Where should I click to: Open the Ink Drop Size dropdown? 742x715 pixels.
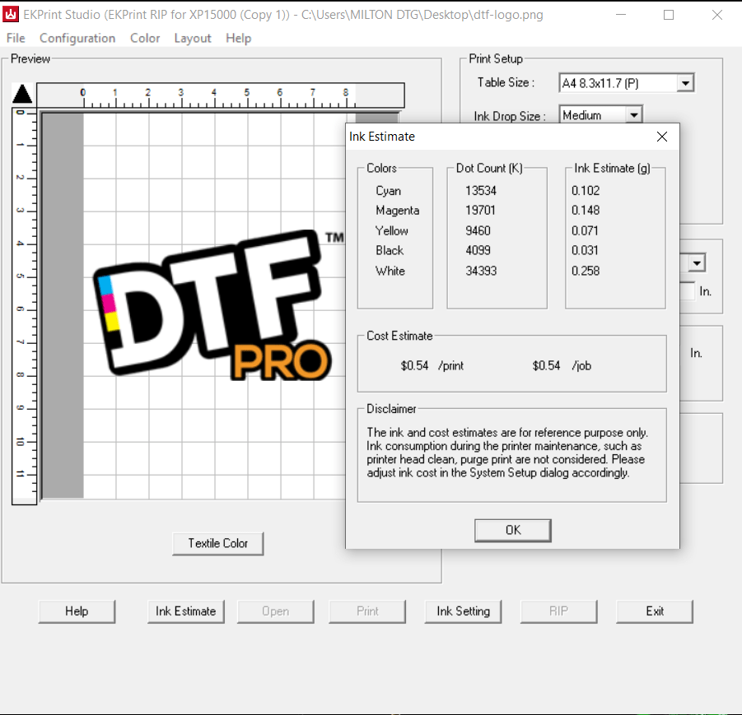pos(633,114)
